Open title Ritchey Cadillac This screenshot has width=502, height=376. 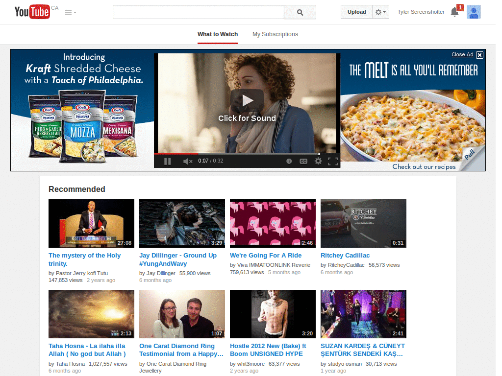[345, 256]
